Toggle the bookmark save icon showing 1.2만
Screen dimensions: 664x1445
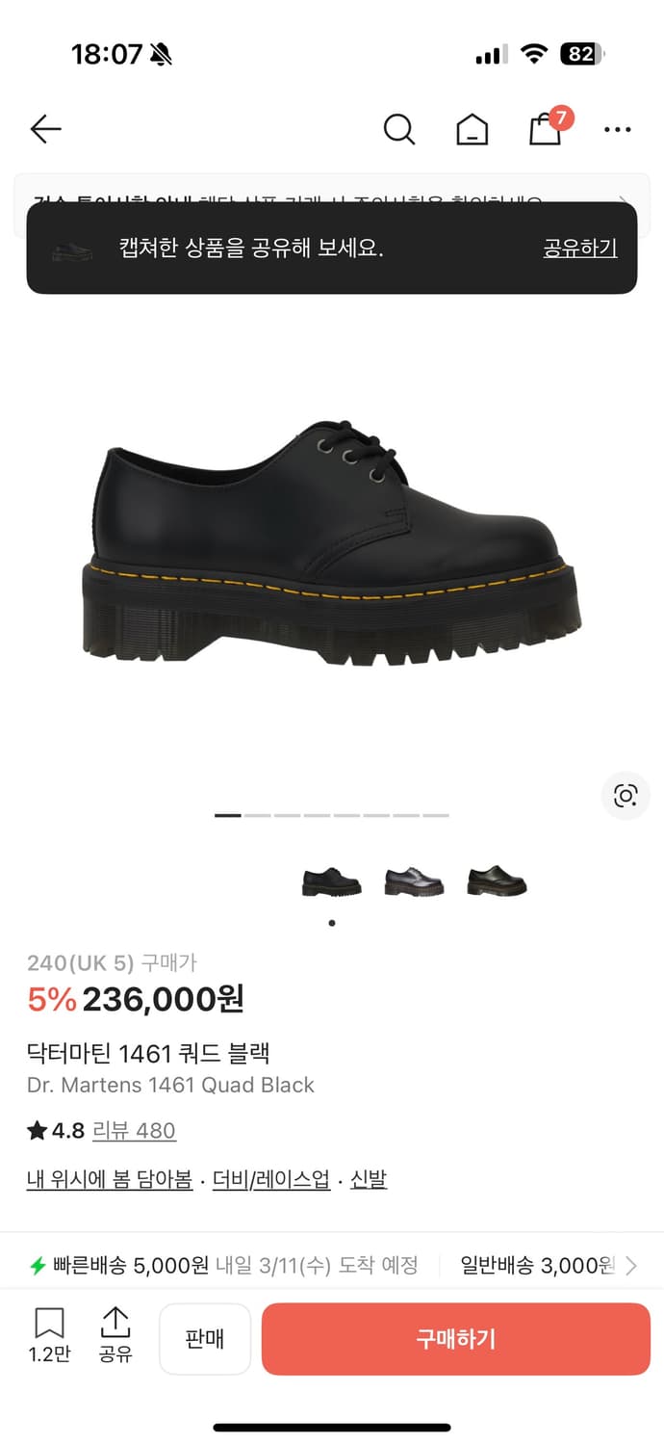(49, 1335)
